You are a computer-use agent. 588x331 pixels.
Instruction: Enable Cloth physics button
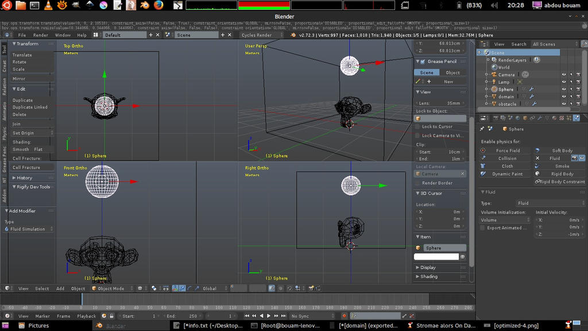(505, 166)
